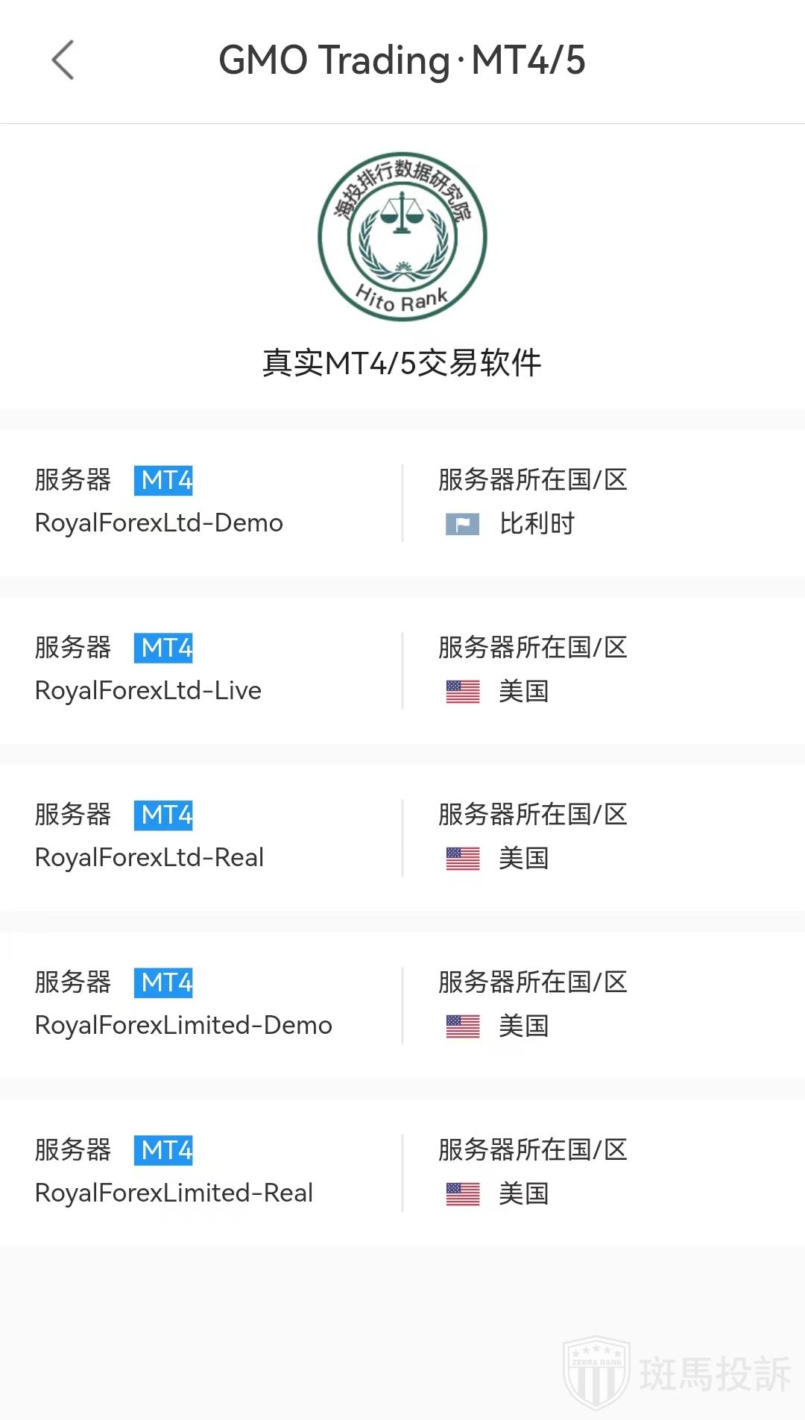Image resolution: width=805 pixels, height=1420 pixels.
Task: Select the RoyalForexLtd-Live server name
Action: pos(148,691)
